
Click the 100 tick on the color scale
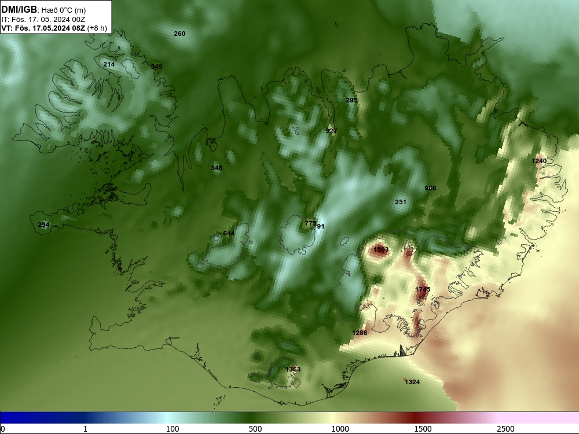(173, 429)
